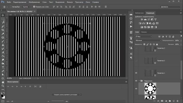Image resolution: width=183 pixels, height=103 pixels.
Task: Hide layer 1 with the bearing thumbnail
Action: tap(136, 89)
